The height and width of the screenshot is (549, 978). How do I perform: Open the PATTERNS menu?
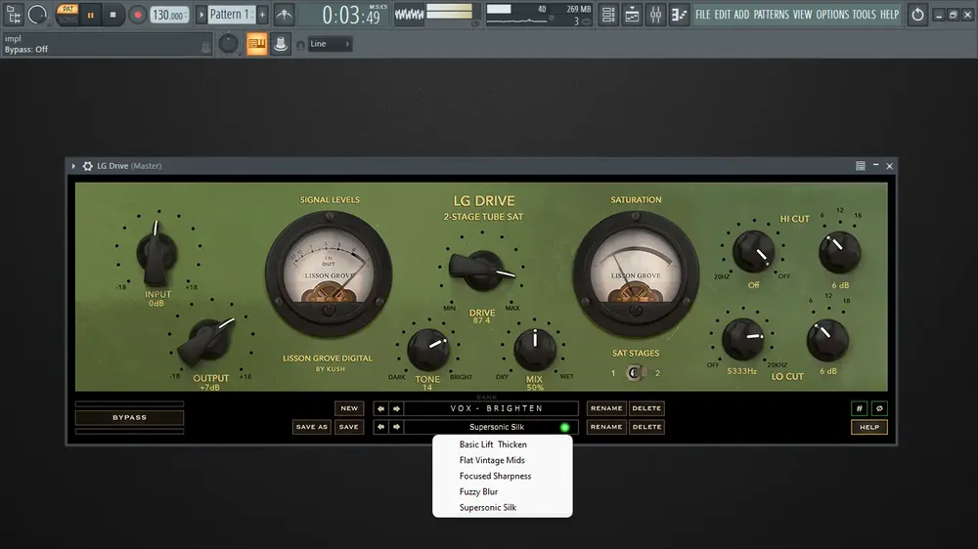[x=771, y=15]
